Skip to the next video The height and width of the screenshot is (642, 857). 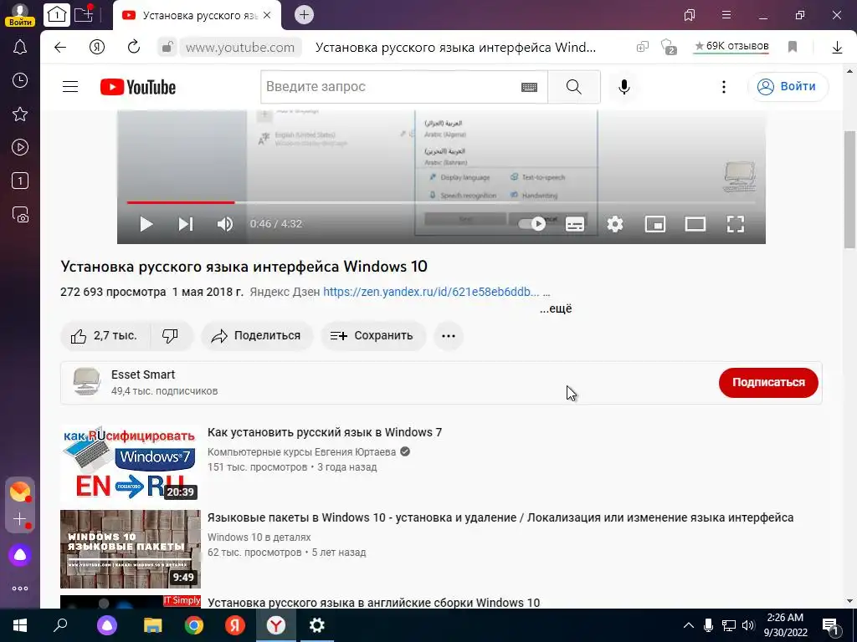[186, 224]
